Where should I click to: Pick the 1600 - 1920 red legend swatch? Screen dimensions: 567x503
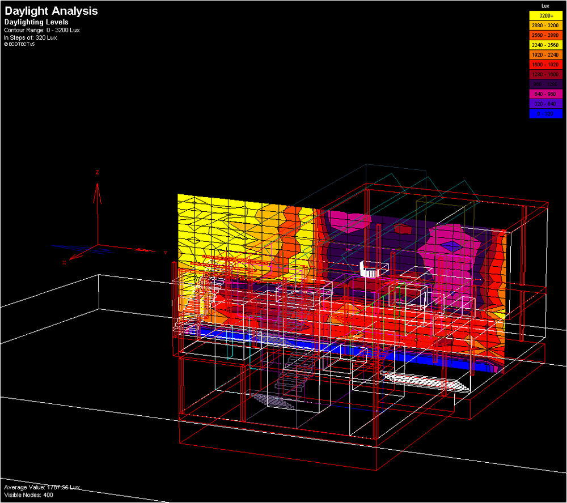[545, 65]
